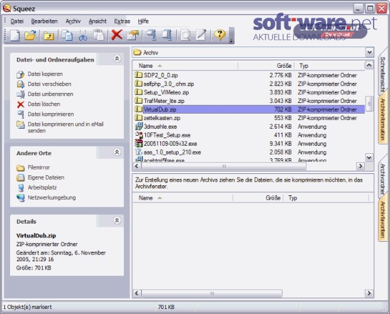Switch to Archivordner side tab

(x=382, y=179)
